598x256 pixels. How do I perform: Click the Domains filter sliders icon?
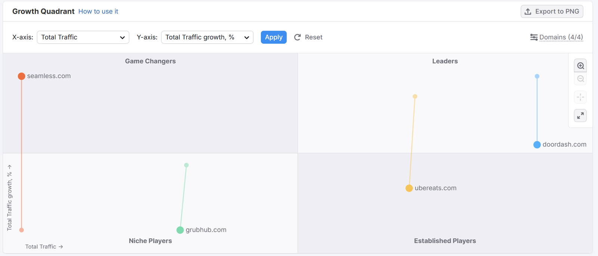(x=534, y=37)
